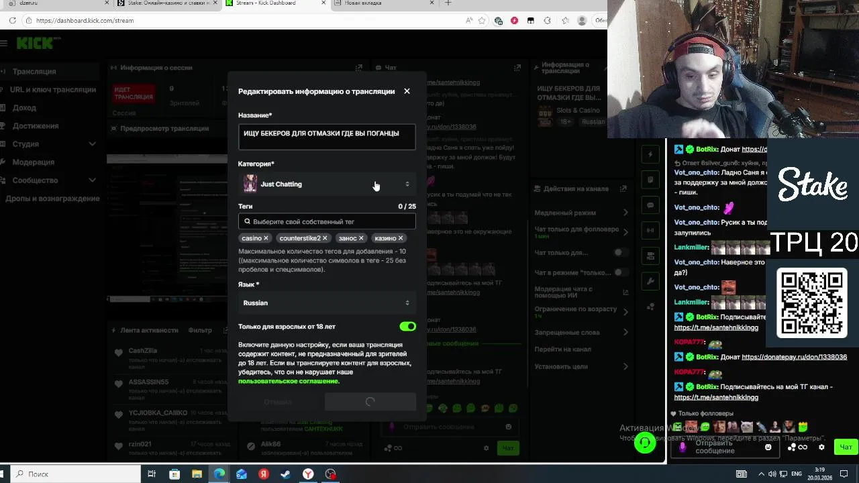
Task: Open the Фильтр in activity feed
Action: (200, 330)
